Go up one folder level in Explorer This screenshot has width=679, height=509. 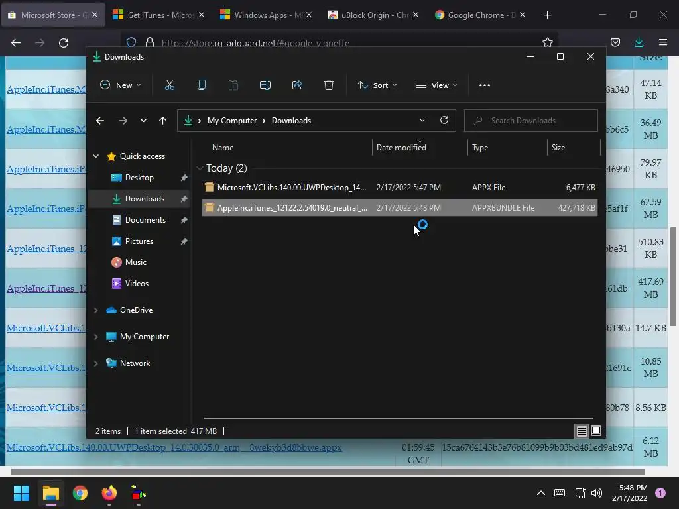point(163,121)
